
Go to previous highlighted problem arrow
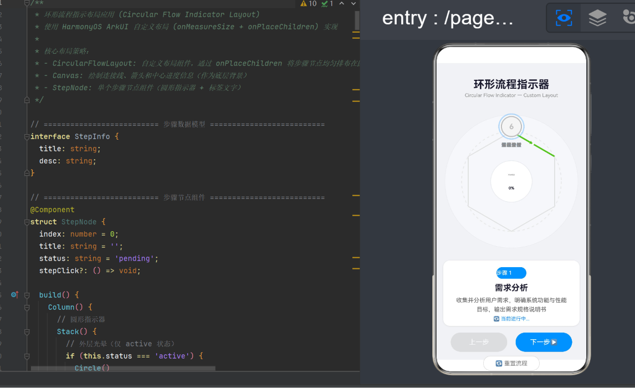[342, 3]
